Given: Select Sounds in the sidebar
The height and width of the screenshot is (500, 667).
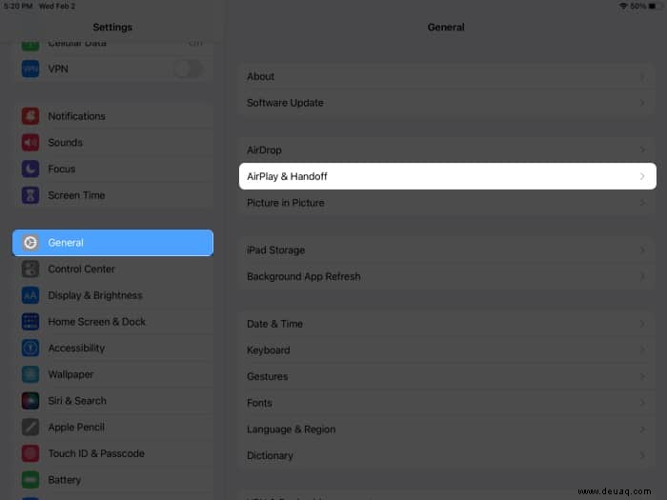Looking at the screenshot, I should pos(112,143).
